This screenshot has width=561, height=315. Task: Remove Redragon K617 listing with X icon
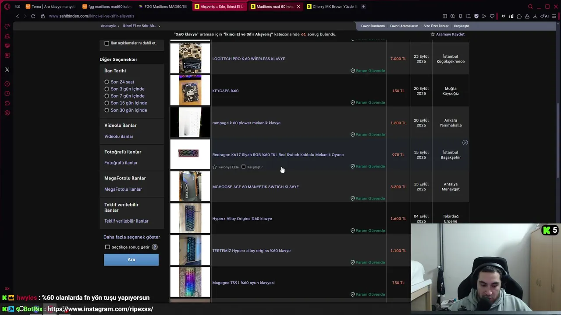(x=465, y=143)
